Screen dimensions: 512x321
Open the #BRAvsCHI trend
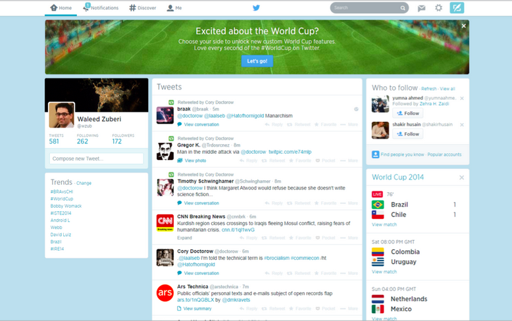[62, 192]
